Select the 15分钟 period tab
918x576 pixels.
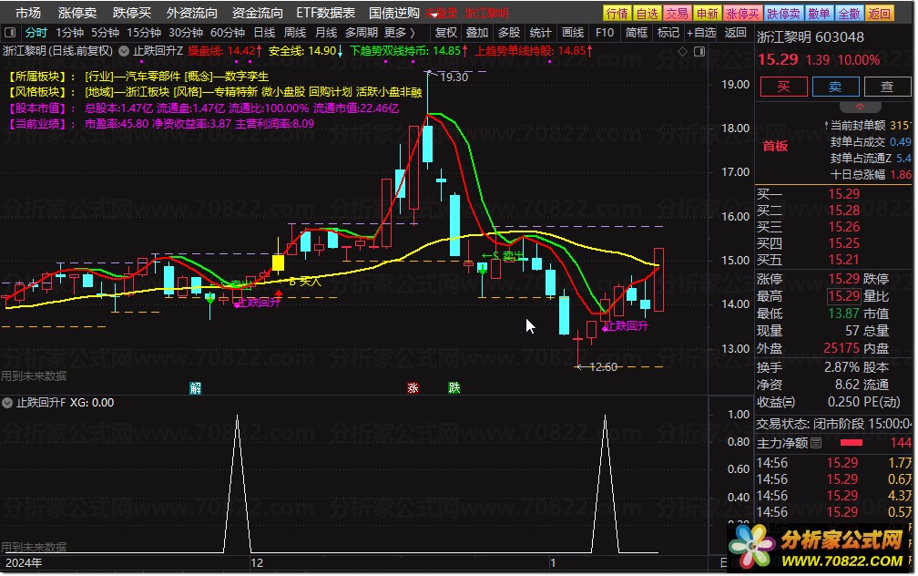tap(144, 32)
